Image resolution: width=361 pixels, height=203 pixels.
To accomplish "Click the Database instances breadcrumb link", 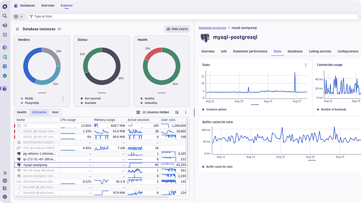I will (x=212, y=28).
